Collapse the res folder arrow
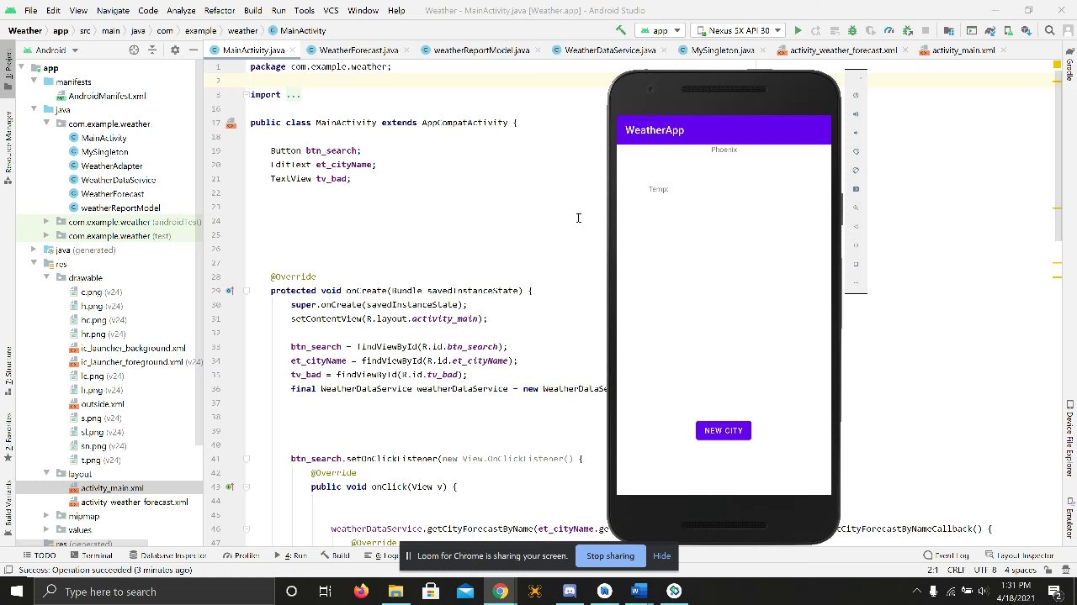This screenshot has height=605, width=1077. coord(34,264)
